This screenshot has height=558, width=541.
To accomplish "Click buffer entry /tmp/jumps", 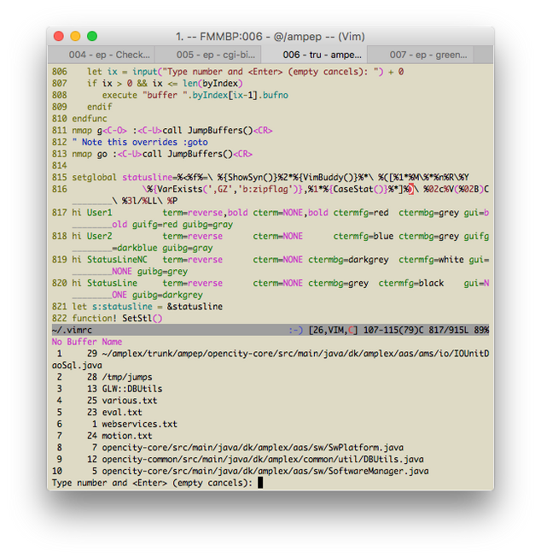I will (x=127, y=377).
